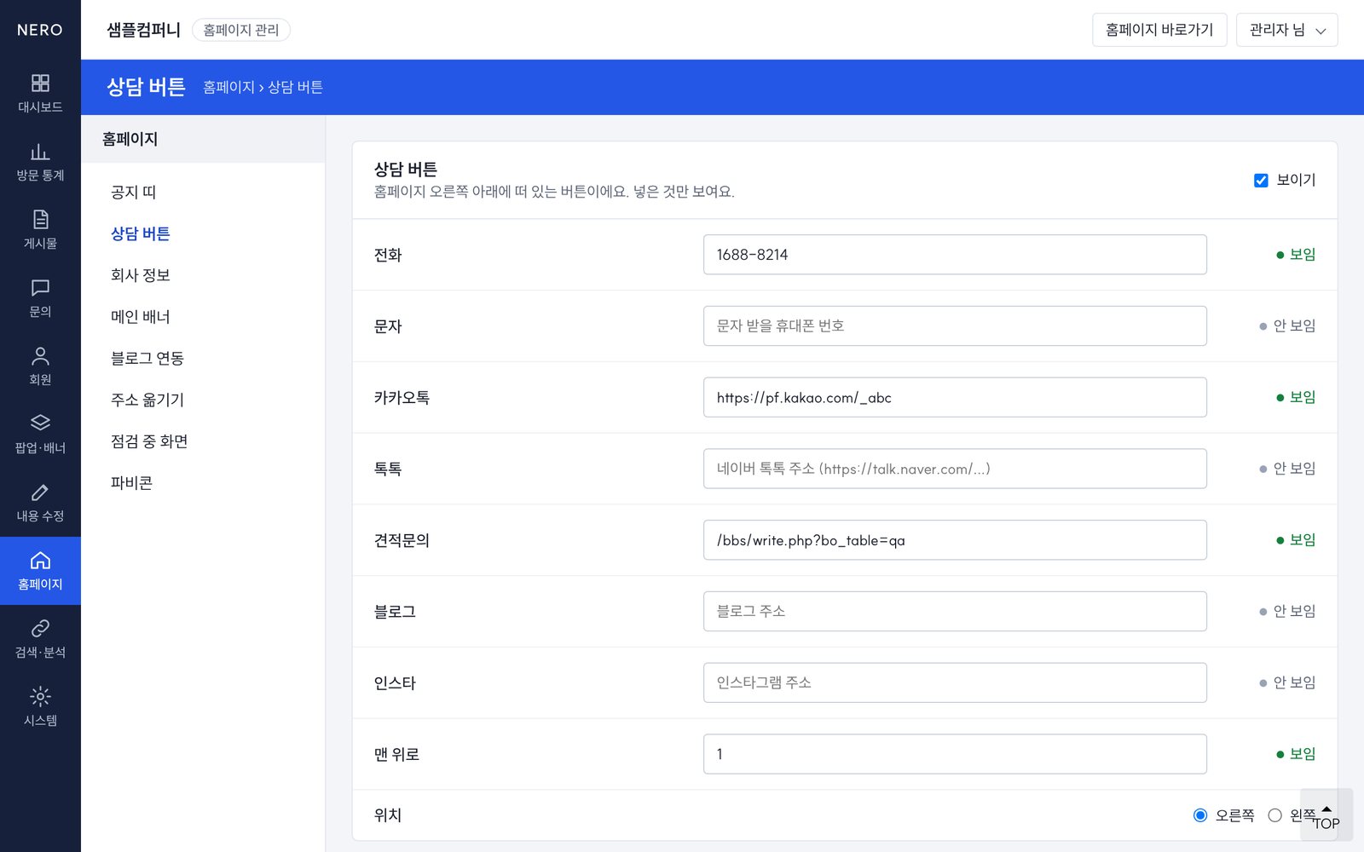Focus the 톡톡 address field

tap(955, 469)
